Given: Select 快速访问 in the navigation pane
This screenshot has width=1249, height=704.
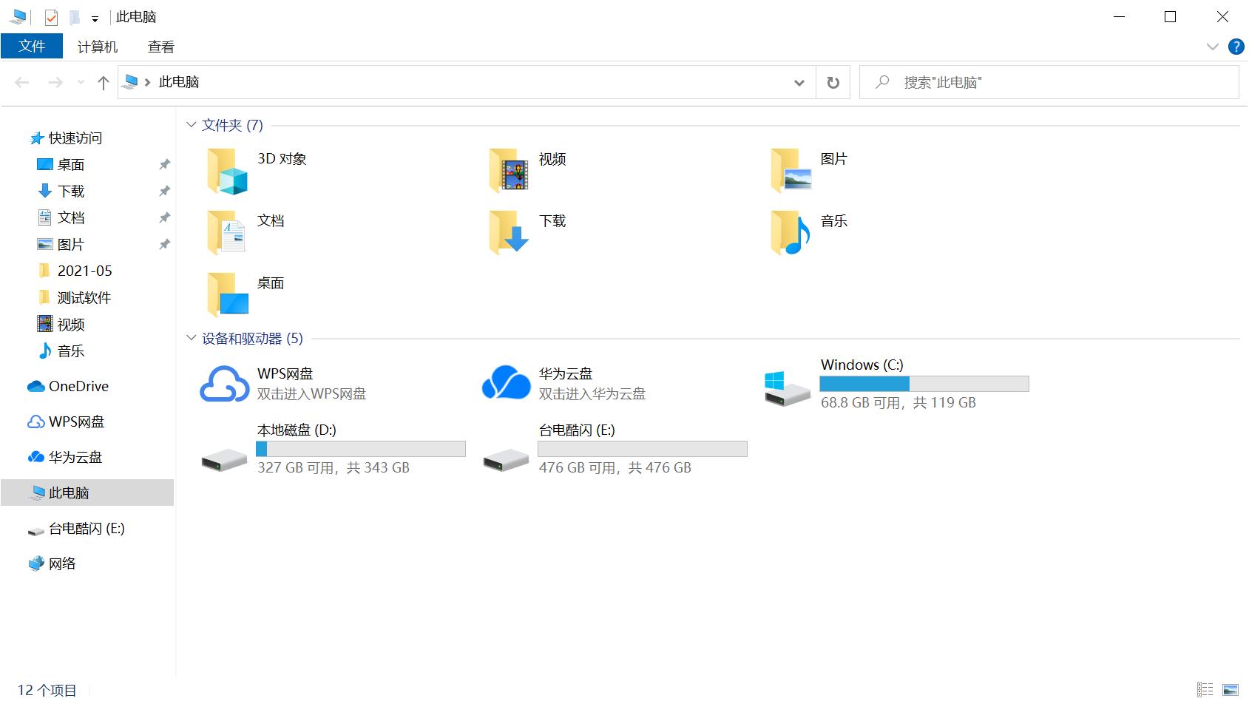Looking at the screenshot, I should pyautogui.click(x=75, y=138).
